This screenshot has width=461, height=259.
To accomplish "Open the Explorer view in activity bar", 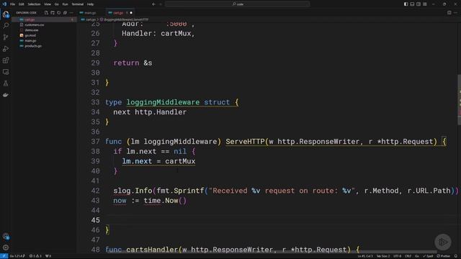I will [x=6, y=14].
